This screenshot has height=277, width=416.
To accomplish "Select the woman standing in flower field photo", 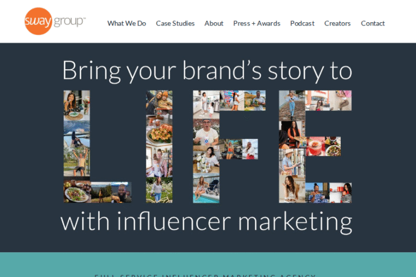I will [x=159, y=190].
